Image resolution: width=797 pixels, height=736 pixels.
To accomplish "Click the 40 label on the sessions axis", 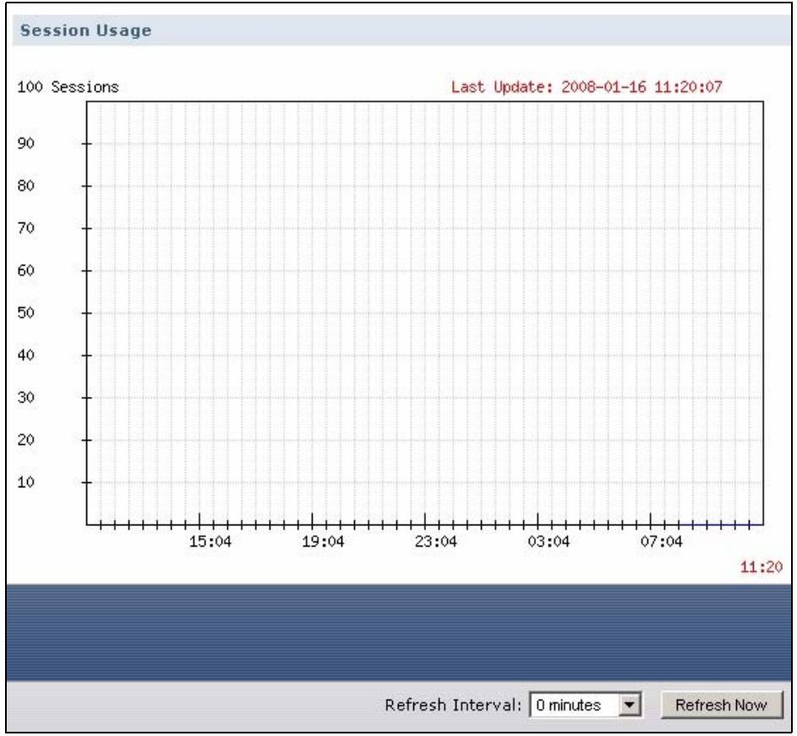I will pyautogui.click(x=26, y=354).
